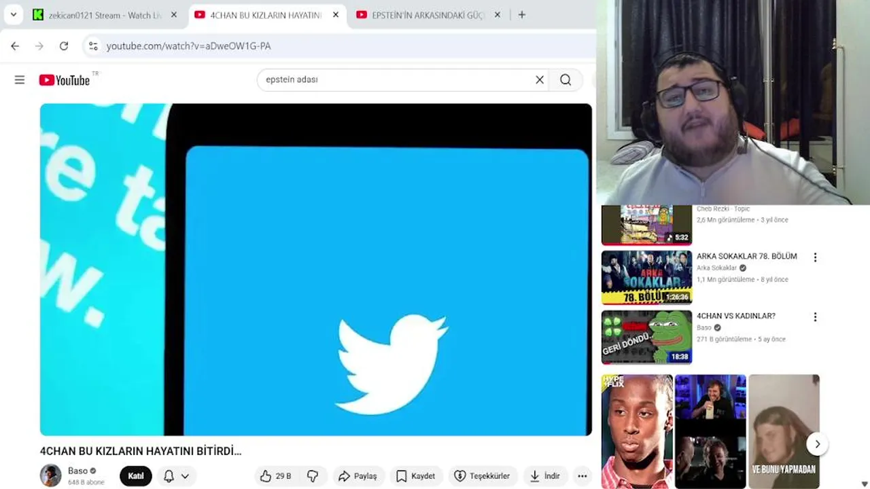870x489 pixels.
Task: Go to YouTube home via logo
Action: [65, 80]
